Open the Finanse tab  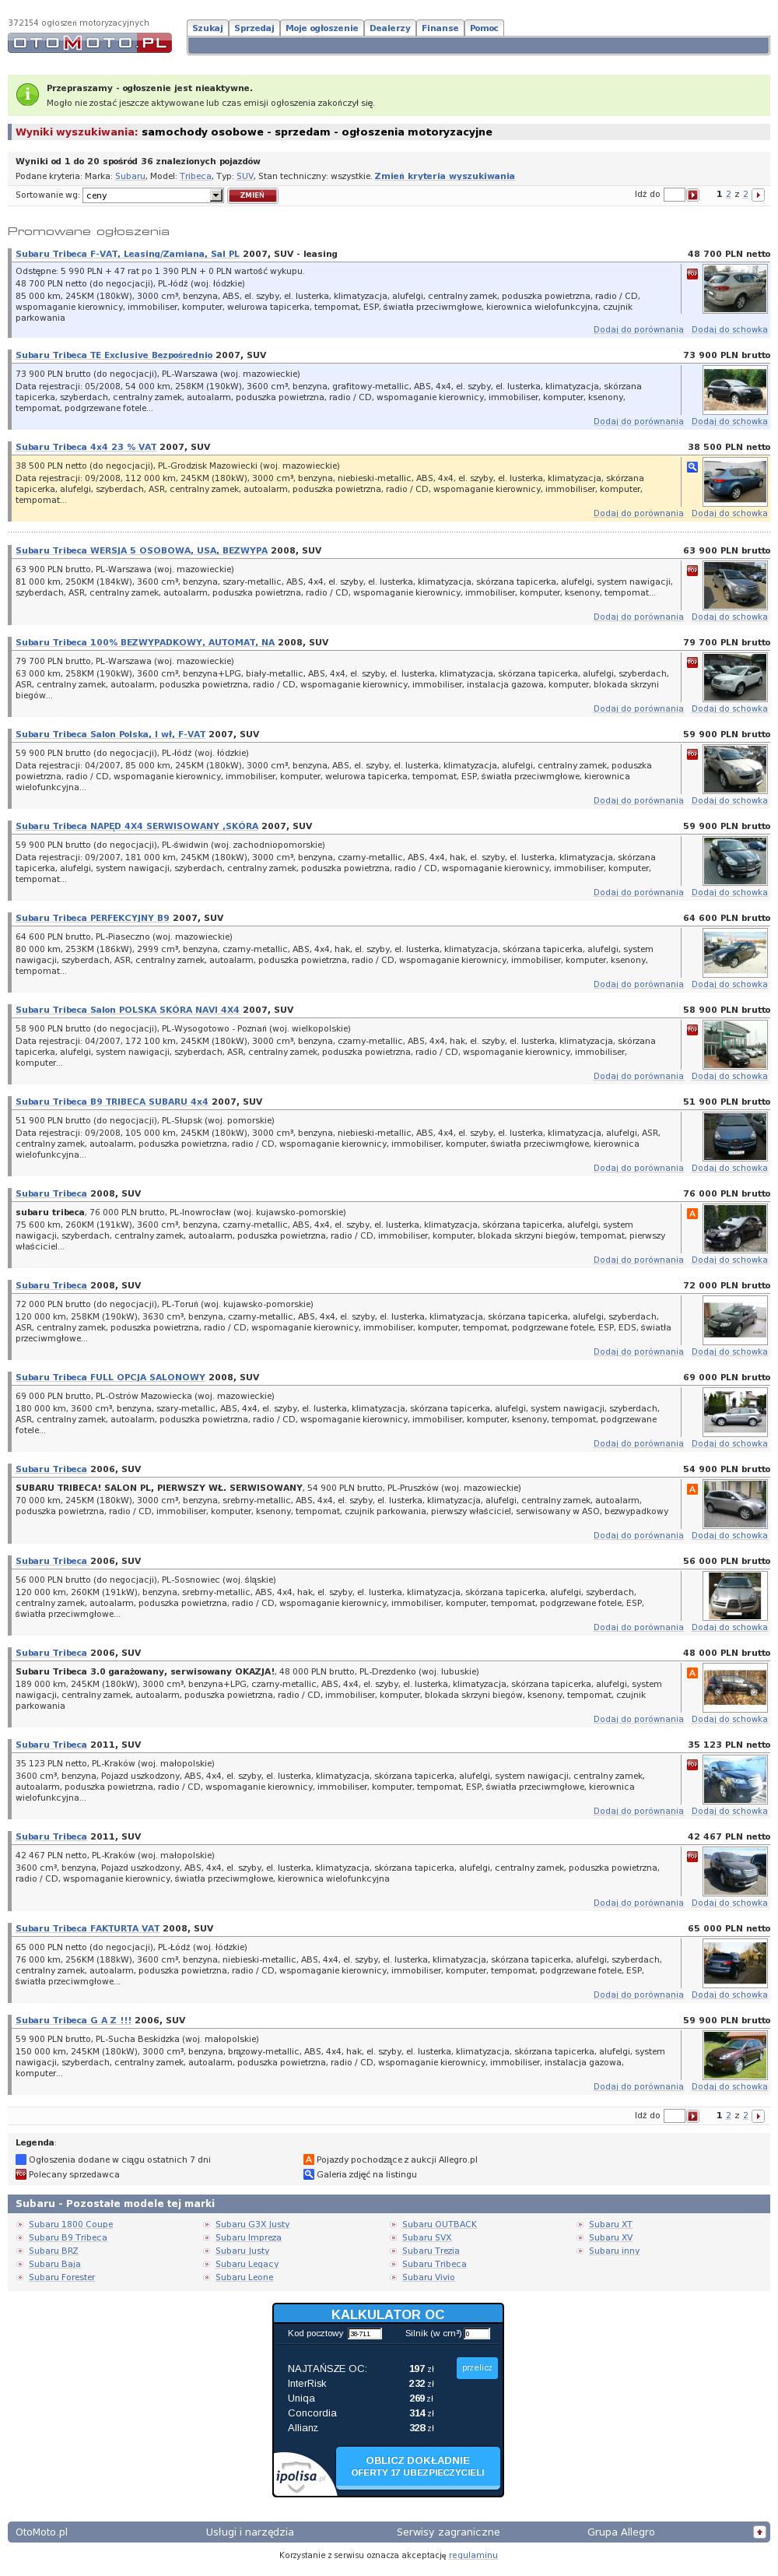pyautogui.click(x=439, y=28)
